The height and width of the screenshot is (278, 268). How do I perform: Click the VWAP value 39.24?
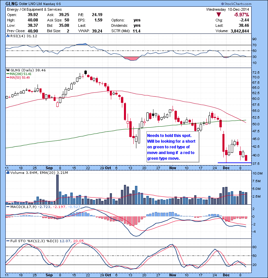pyautogui.click(x=97, y=31)
